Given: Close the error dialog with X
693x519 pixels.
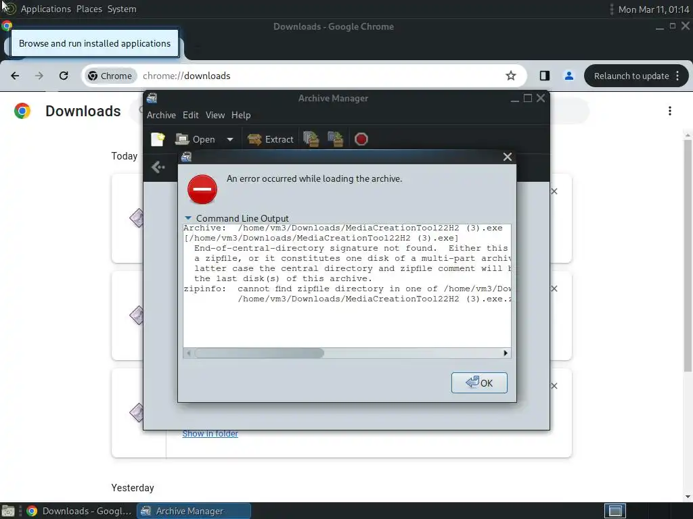Looking at the screenshot, I should pyautogui.click(x=508, y=157).
